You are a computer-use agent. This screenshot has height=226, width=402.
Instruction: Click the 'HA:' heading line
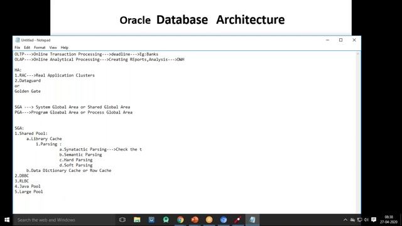pyautogui.click(x=18, y=70)
